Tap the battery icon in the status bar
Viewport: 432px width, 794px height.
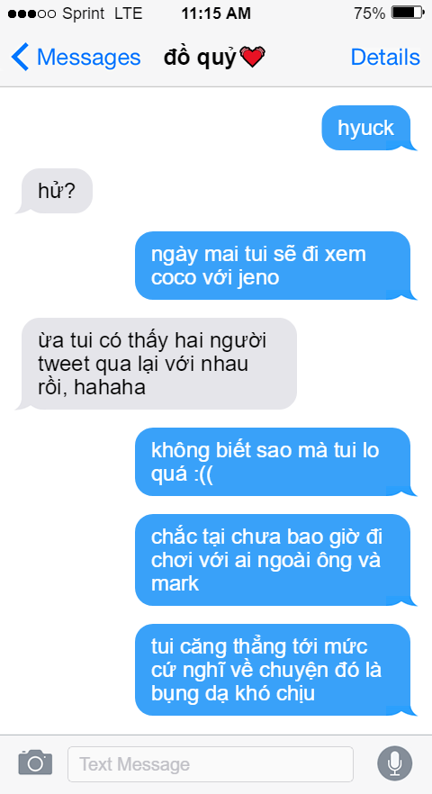tap(408, 14)
